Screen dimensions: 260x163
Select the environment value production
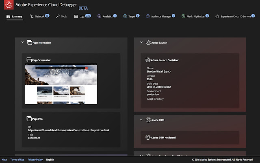tap(153, 95)
